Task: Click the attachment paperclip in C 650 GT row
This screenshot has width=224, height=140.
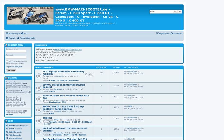Action: coord(44,111)
